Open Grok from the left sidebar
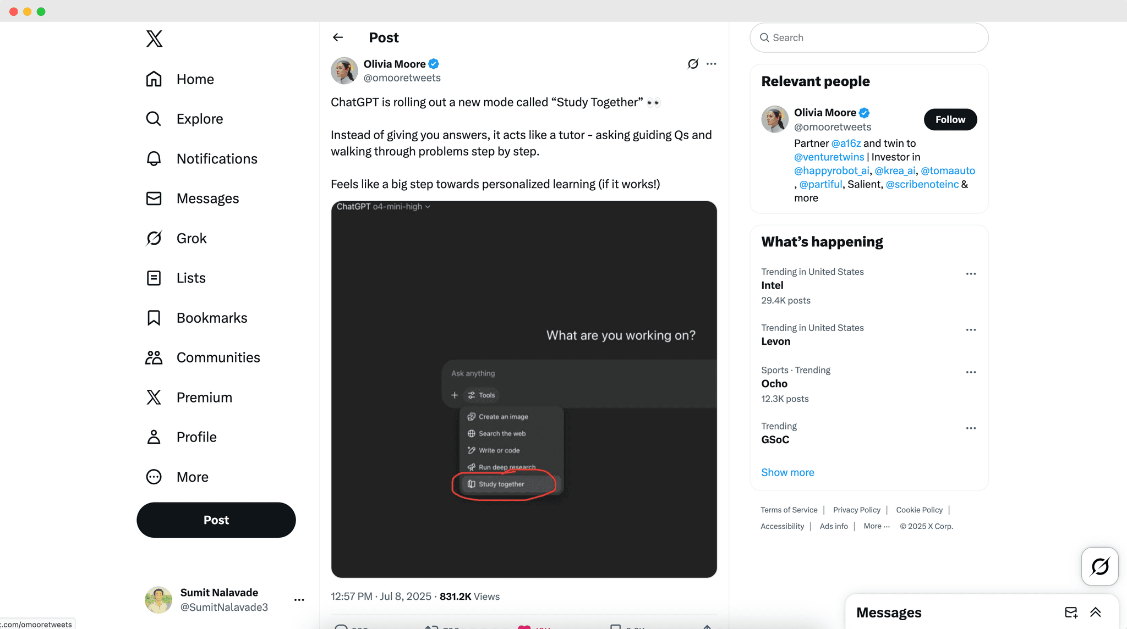Viewport: 1127px width, 629px height. click(191, 238)
